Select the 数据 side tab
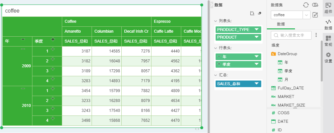 [328, 24]
